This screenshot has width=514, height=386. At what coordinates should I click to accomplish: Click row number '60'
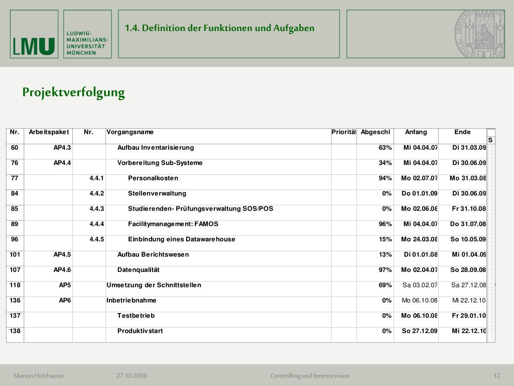[15, 148]
